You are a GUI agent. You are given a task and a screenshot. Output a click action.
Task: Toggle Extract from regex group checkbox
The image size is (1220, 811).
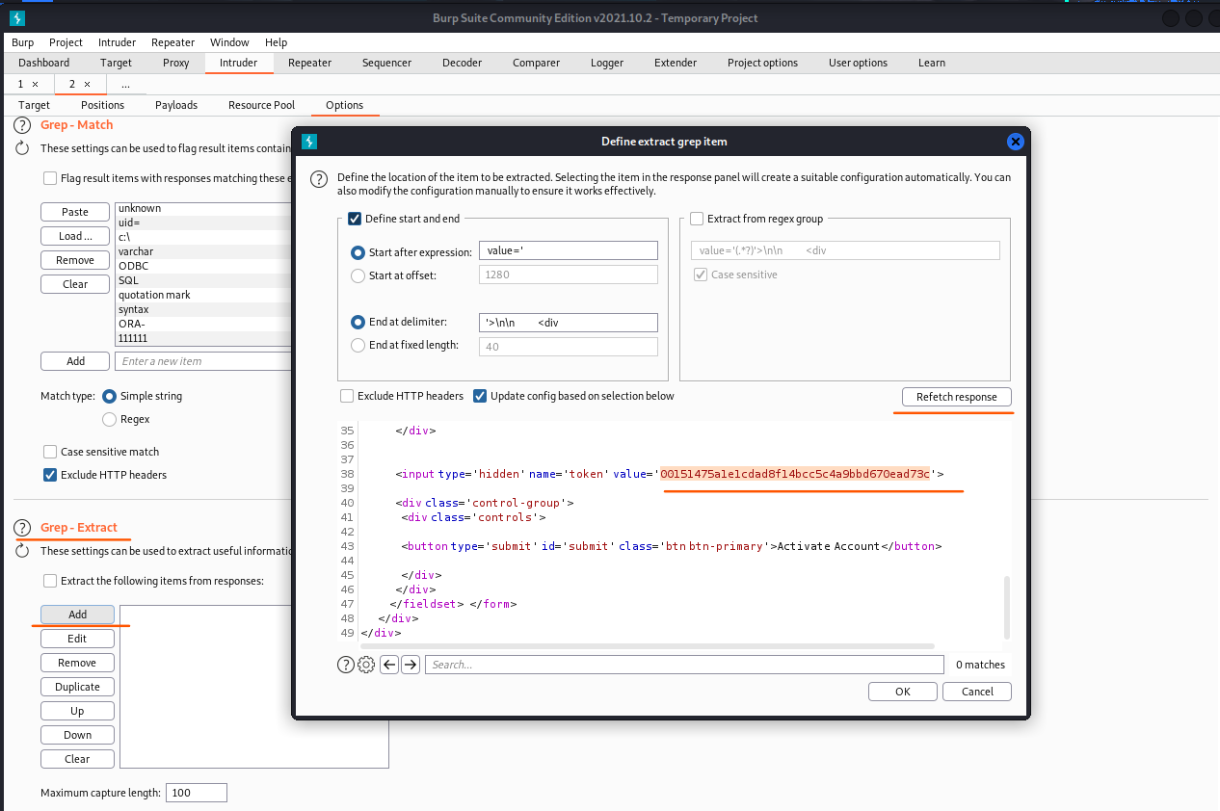[697, 219]
